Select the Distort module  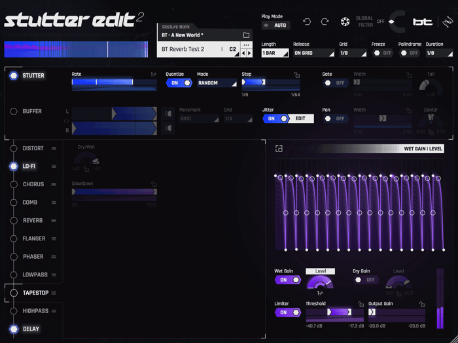[33, 148]
